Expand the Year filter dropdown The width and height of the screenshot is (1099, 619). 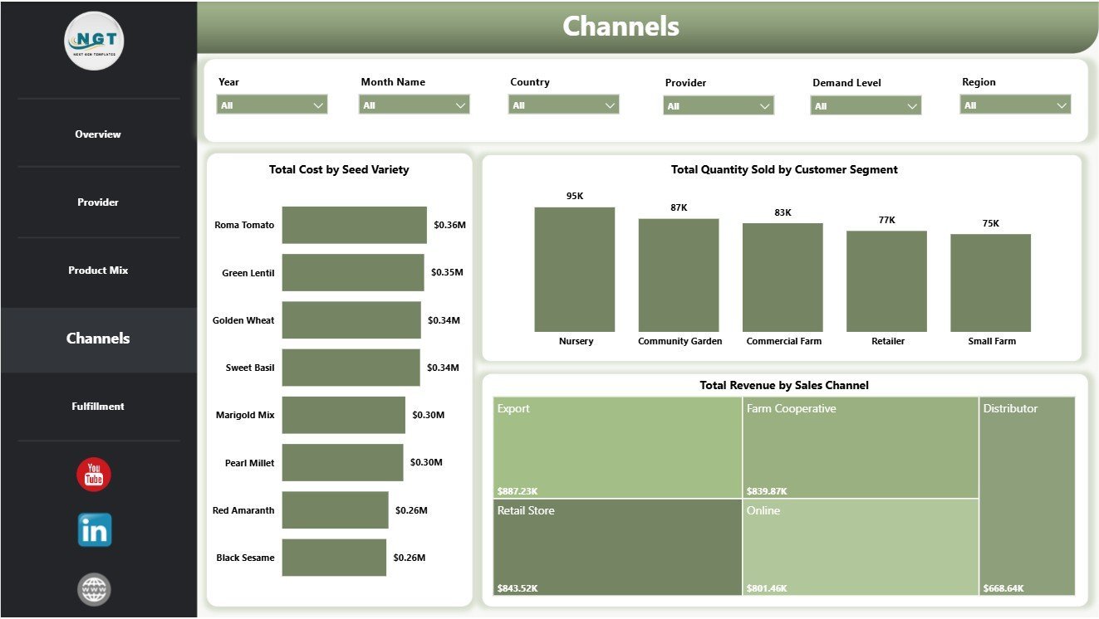(272, 105)
